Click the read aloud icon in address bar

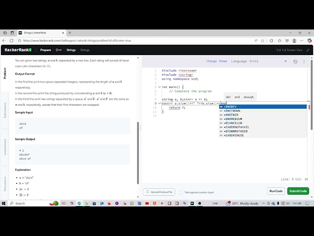coord(256,40)
